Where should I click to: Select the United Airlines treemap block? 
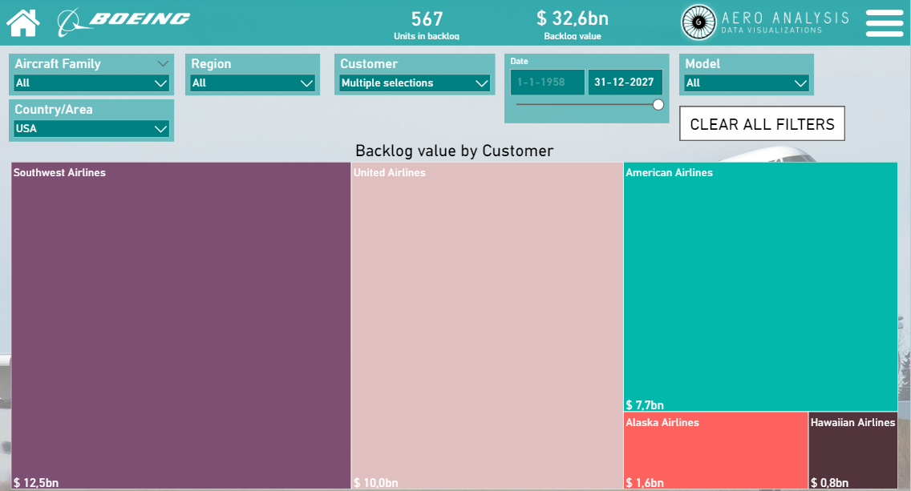point(488,325)
